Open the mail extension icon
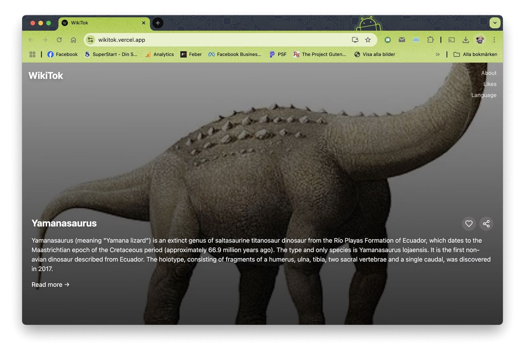 pos(402,40)
